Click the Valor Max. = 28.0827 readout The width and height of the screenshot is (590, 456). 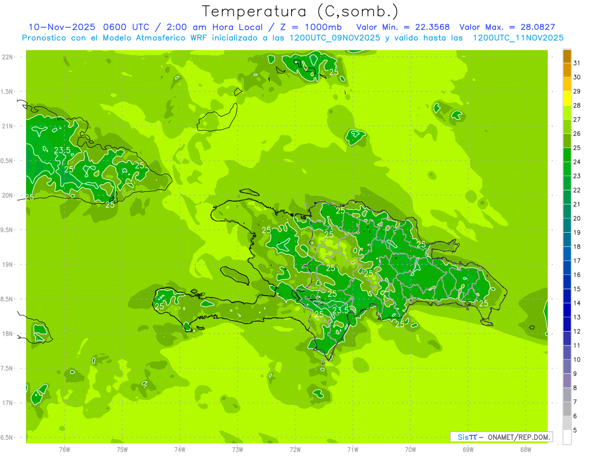coord(507,27)
